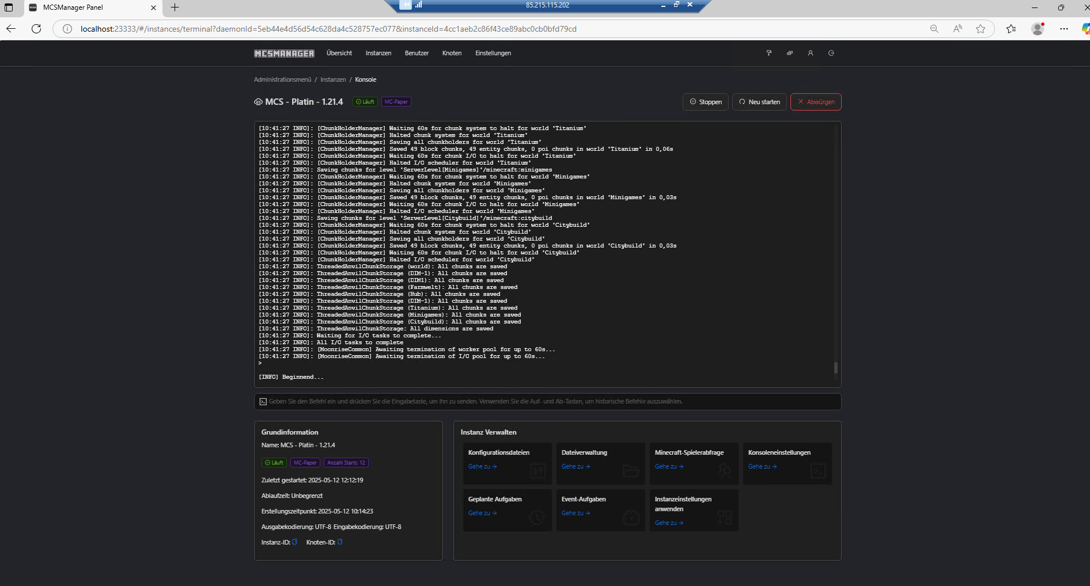Image resolution: width=1090 pixels, height=586 pixels.
Task: Click the zoom out magnifier in address bar
Action: 934,29
